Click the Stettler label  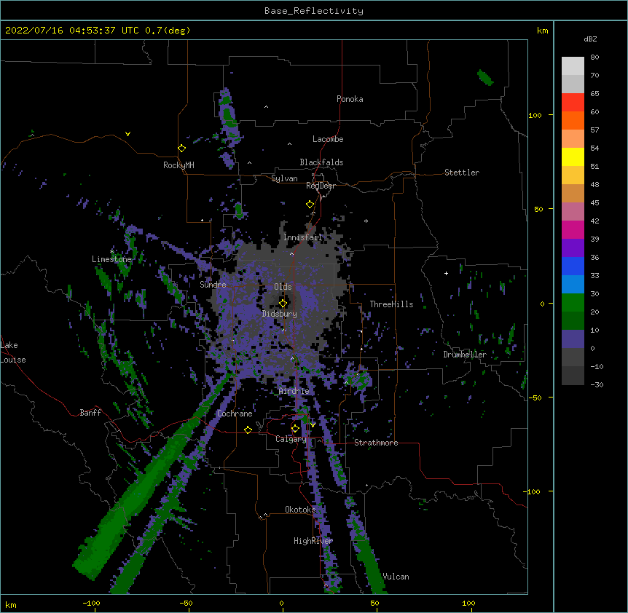pyautogui.click(x=462, y=173)
